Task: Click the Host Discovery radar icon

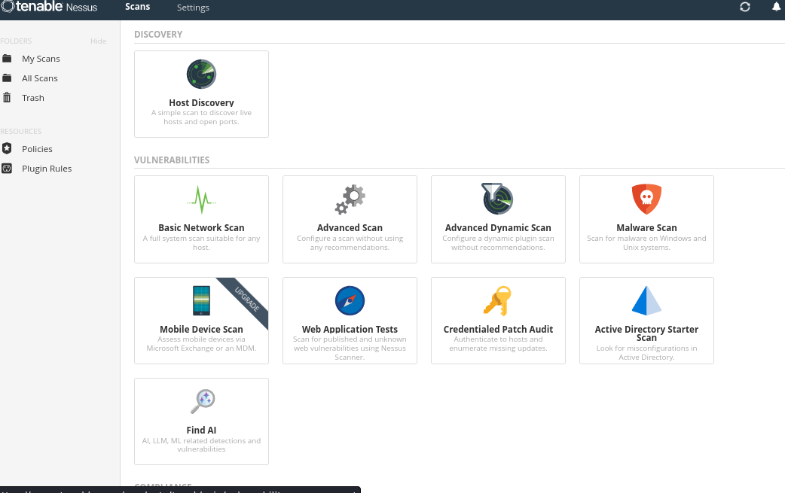Action: pos(201,75)
